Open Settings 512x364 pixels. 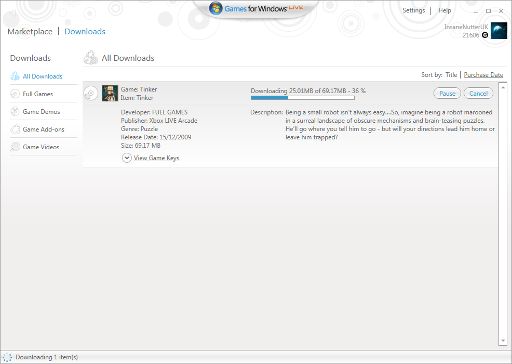tap(414, 10)
